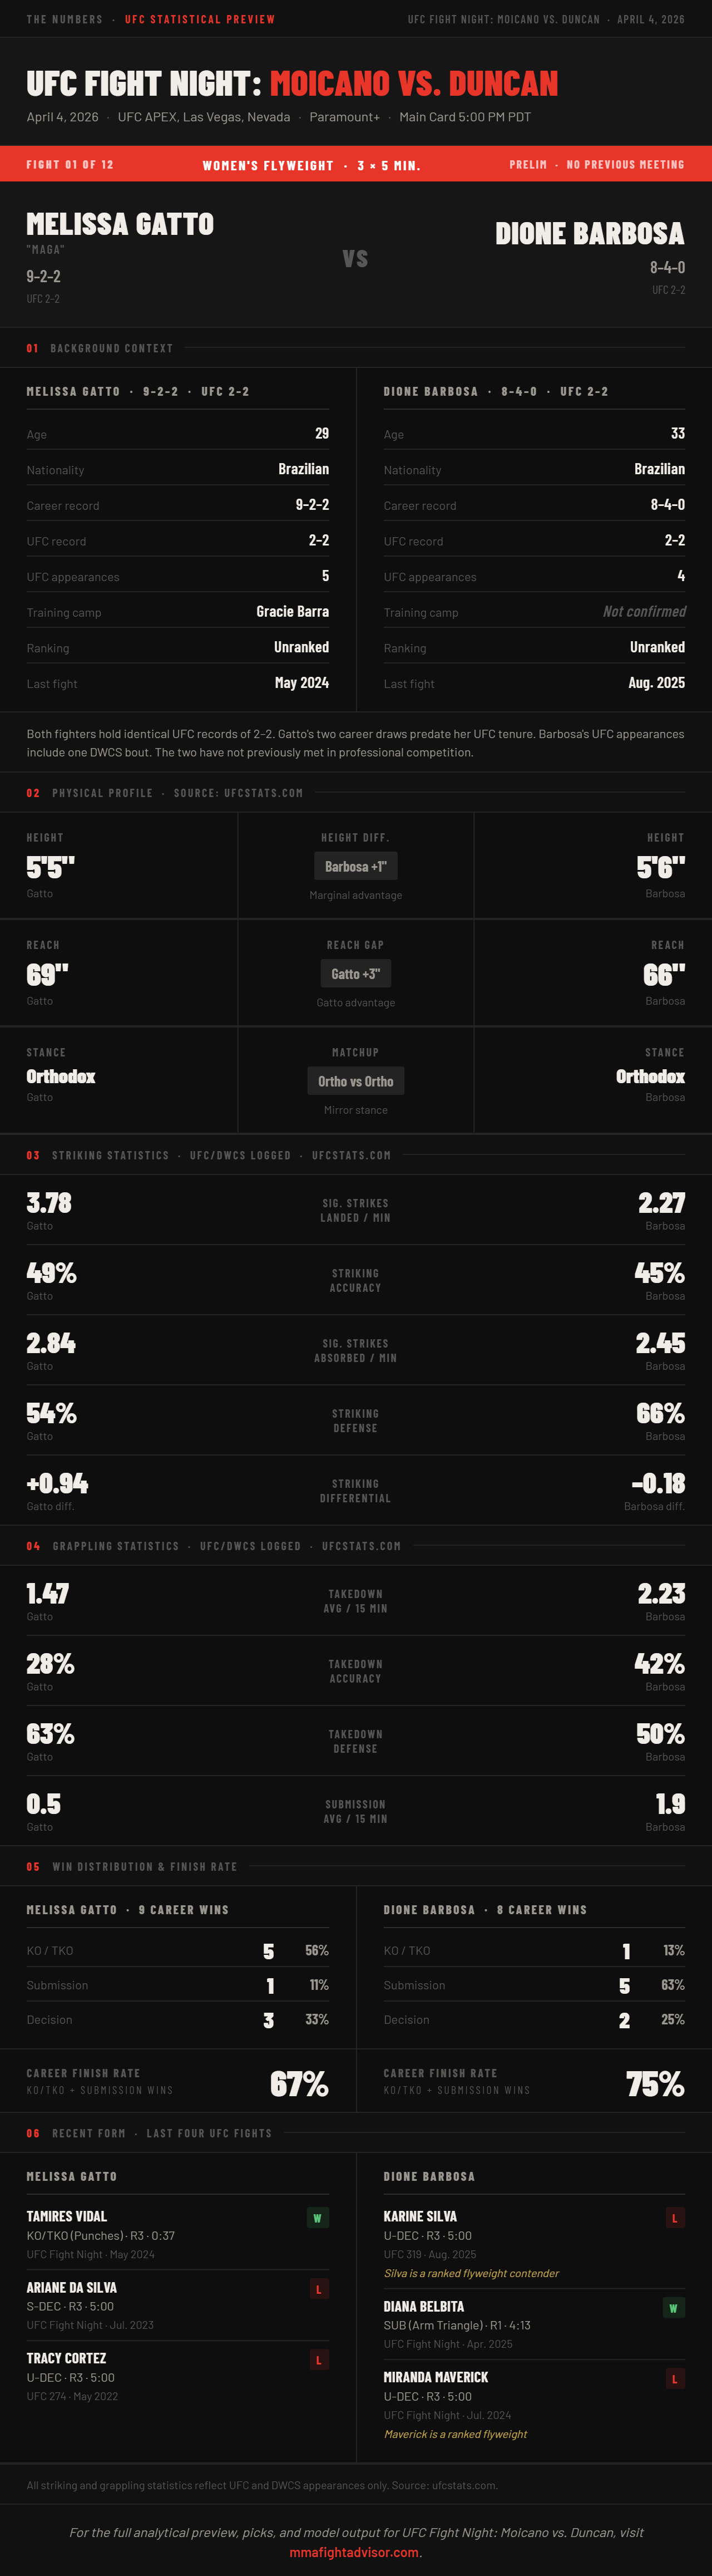Image resolution: width=712 pixels, height=2576 pixels.
Task: Select the Dione Barbosa fighter name heading
Action: click(590, 234)
